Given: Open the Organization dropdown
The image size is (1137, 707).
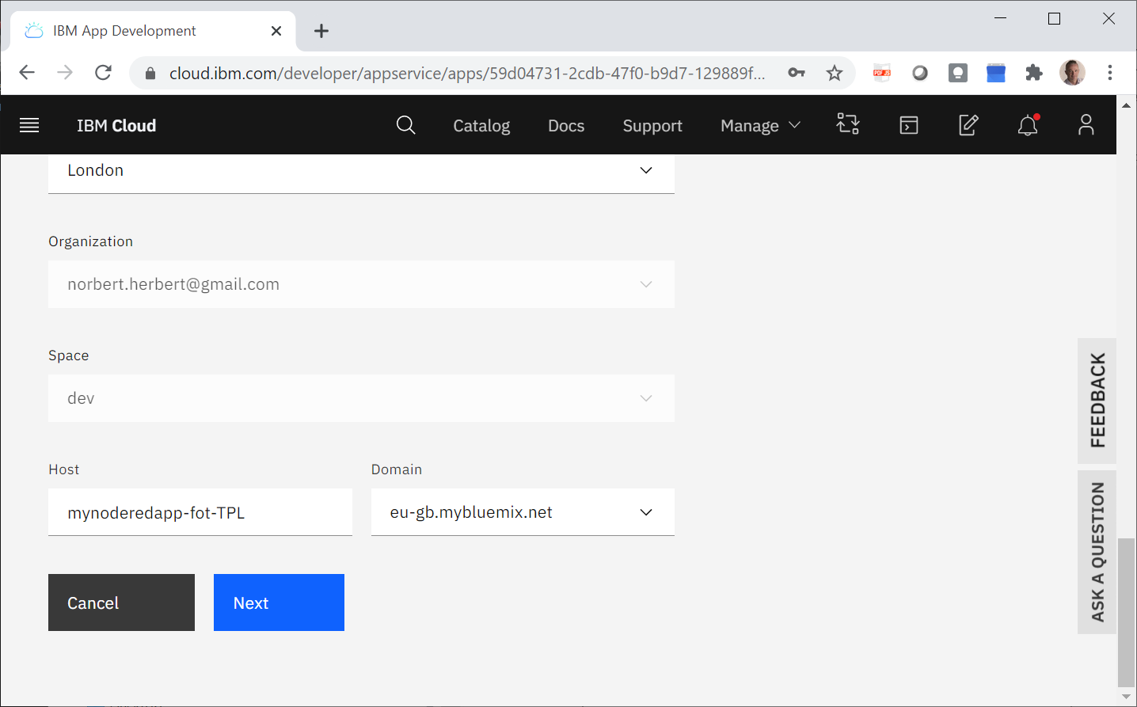Looking at the screenshot, I should point(361,284).
